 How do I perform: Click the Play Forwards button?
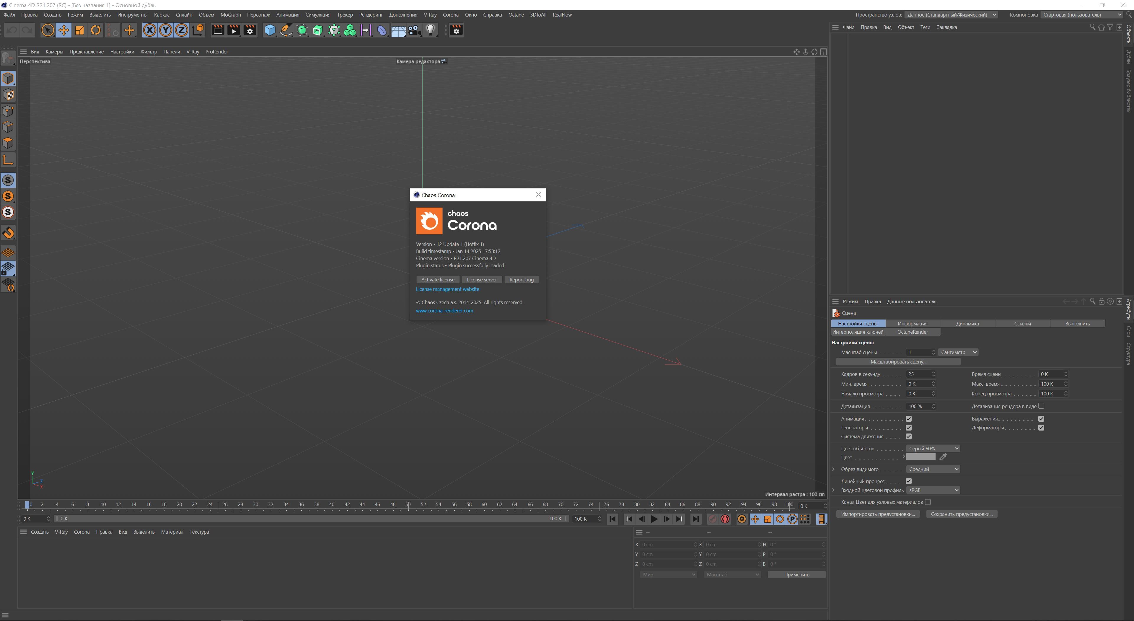click(654, 519)
